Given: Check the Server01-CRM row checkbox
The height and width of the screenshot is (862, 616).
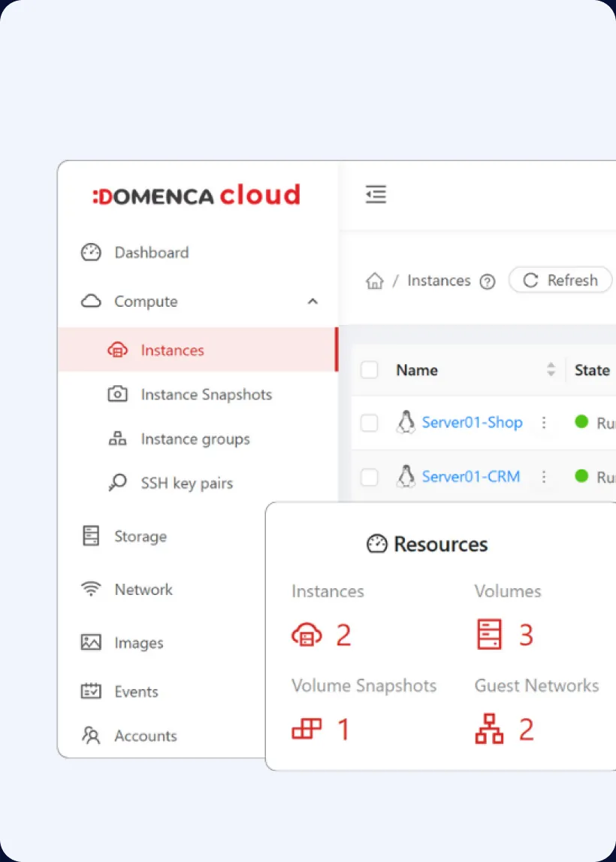Looking at the screenshot, I should point(369,477).
